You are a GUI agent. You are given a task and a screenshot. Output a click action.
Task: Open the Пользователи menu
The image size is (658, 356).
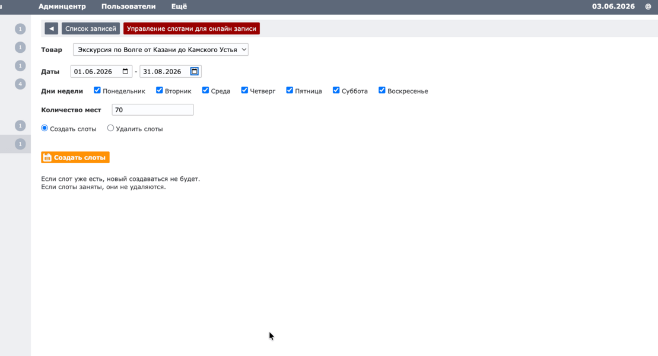[128, 7]
